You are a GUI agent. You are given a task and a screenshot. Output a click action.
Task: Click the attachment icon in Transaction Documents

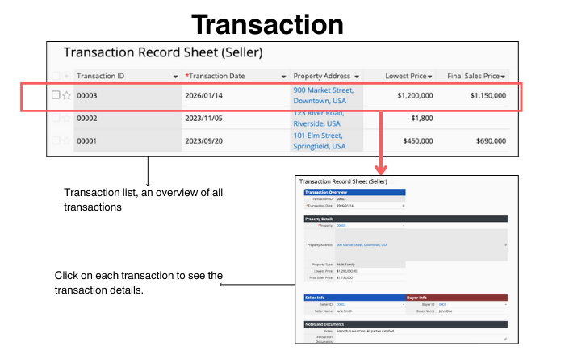coord(505,339)
